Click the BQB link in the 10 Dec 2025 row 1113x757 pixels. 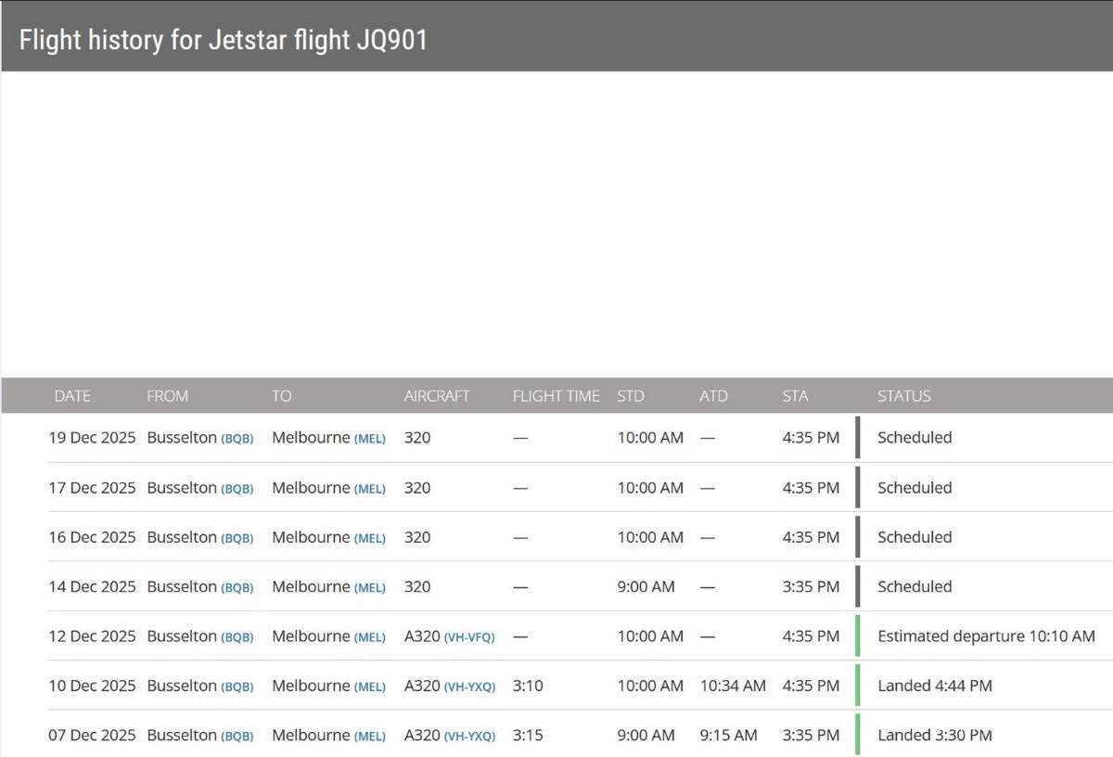(237, 686)
